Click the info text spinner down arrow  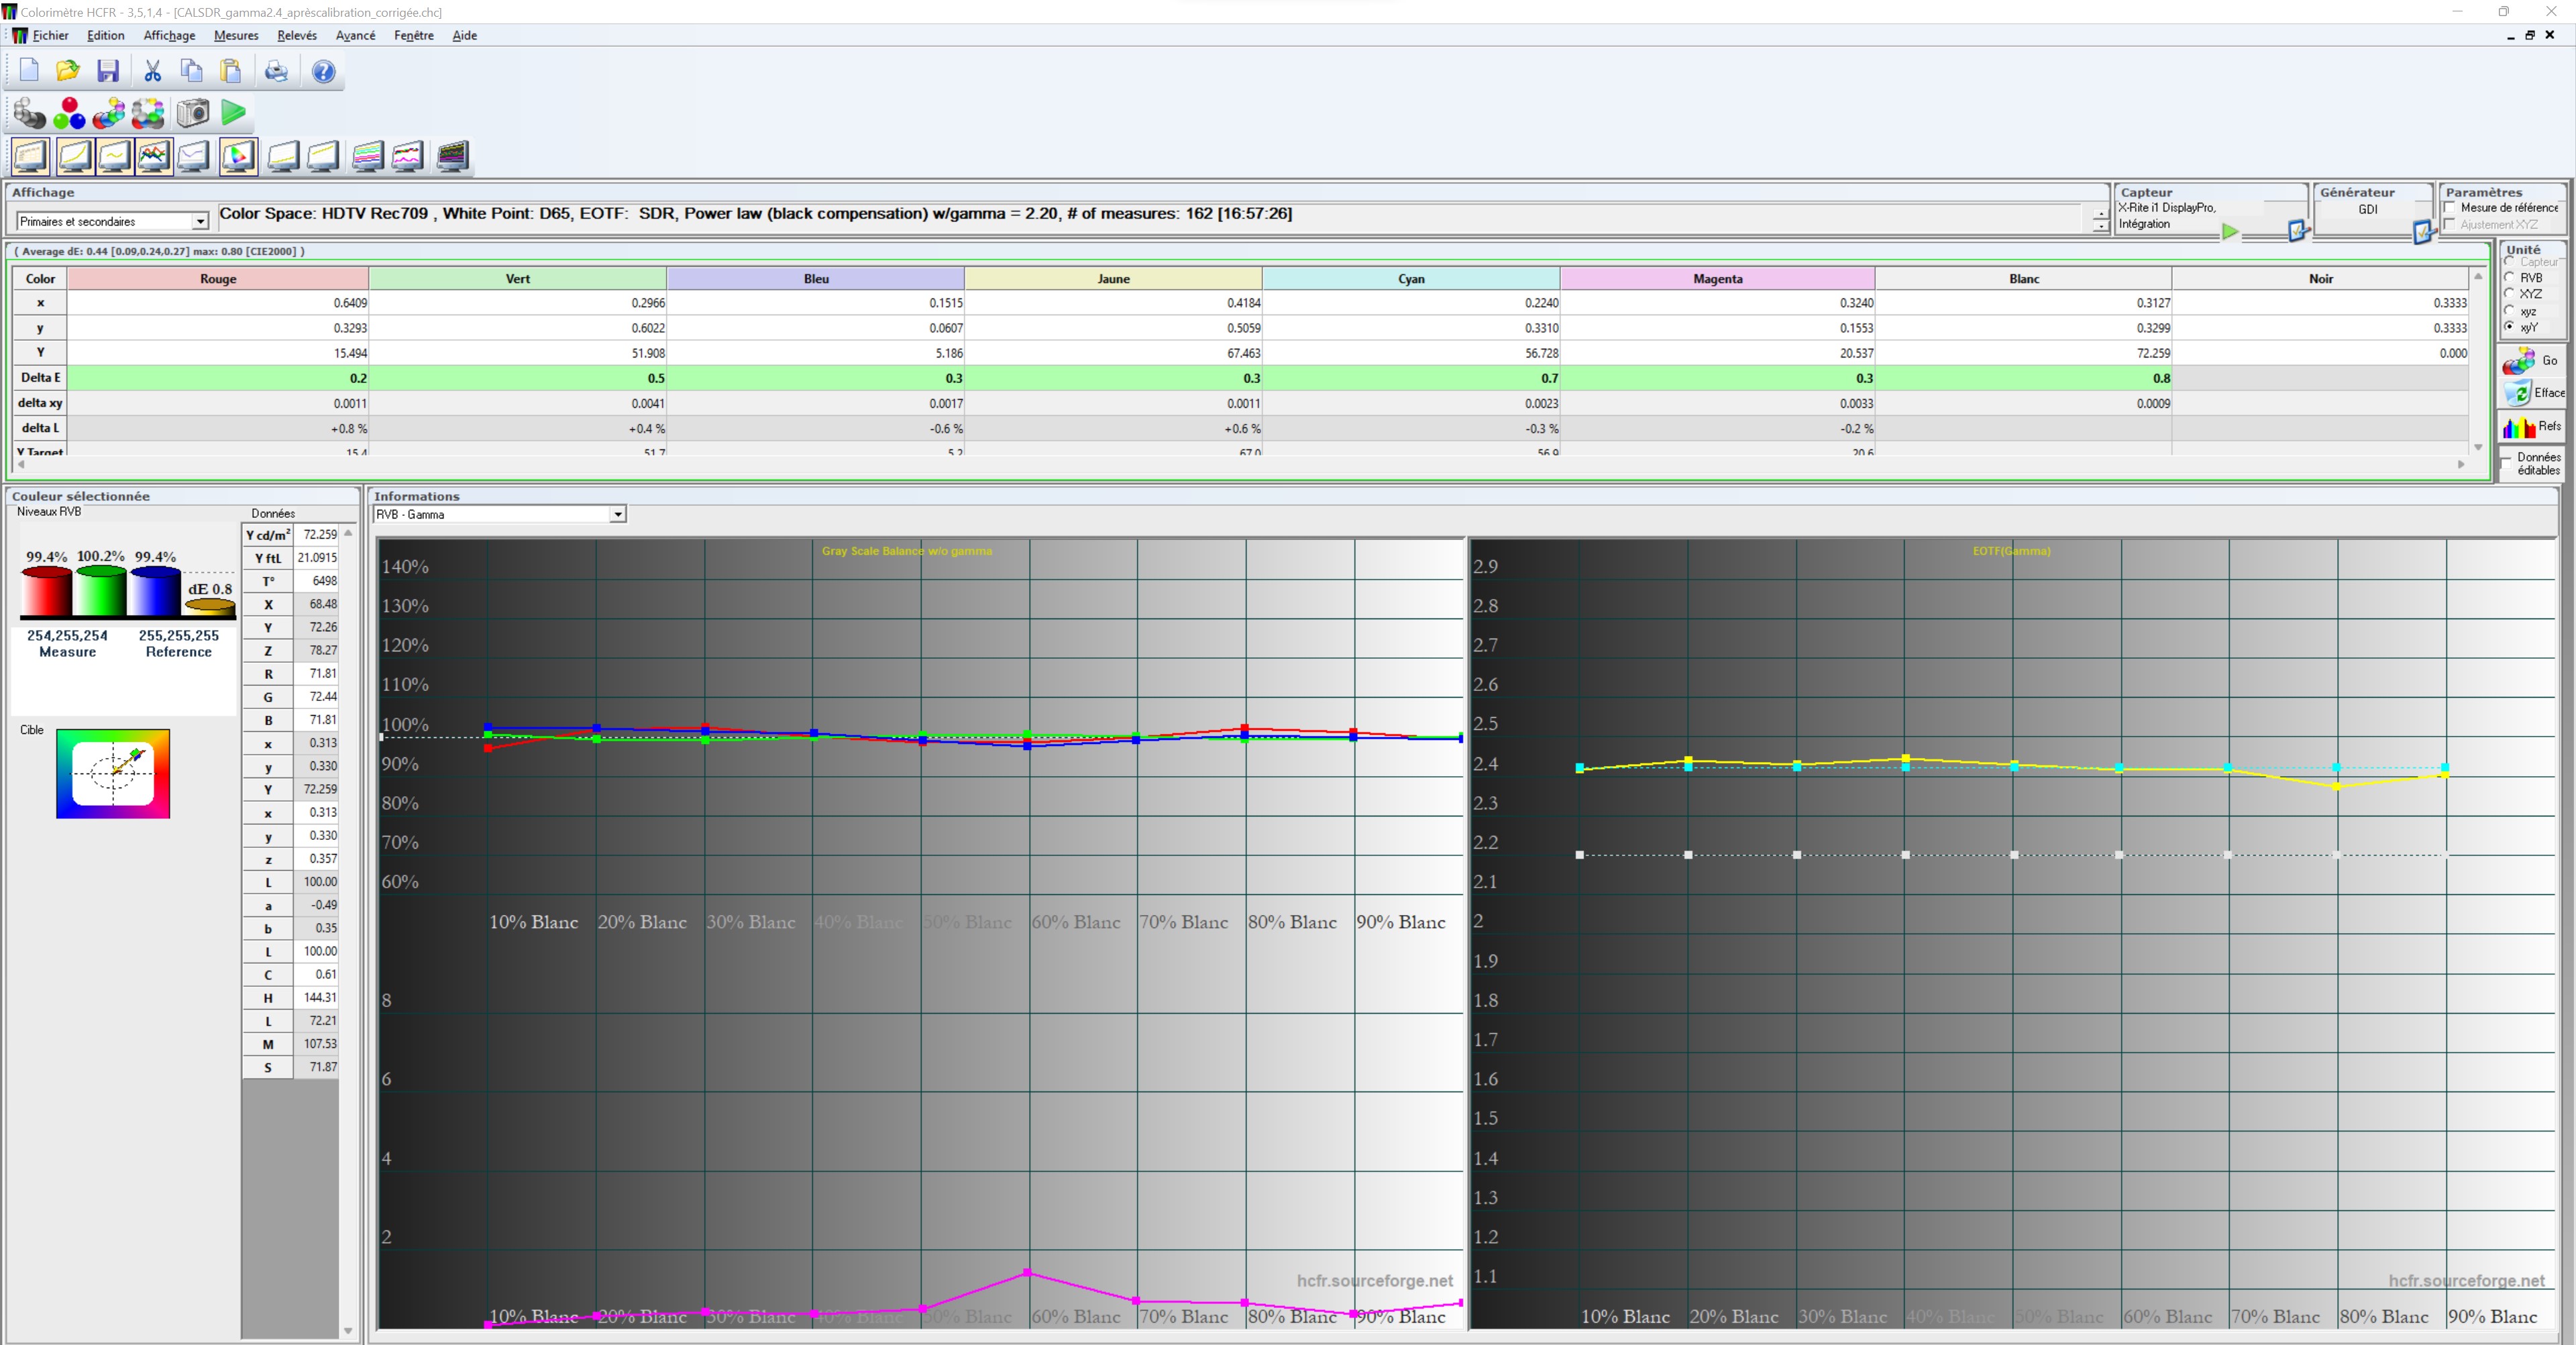coord(2101,226)
